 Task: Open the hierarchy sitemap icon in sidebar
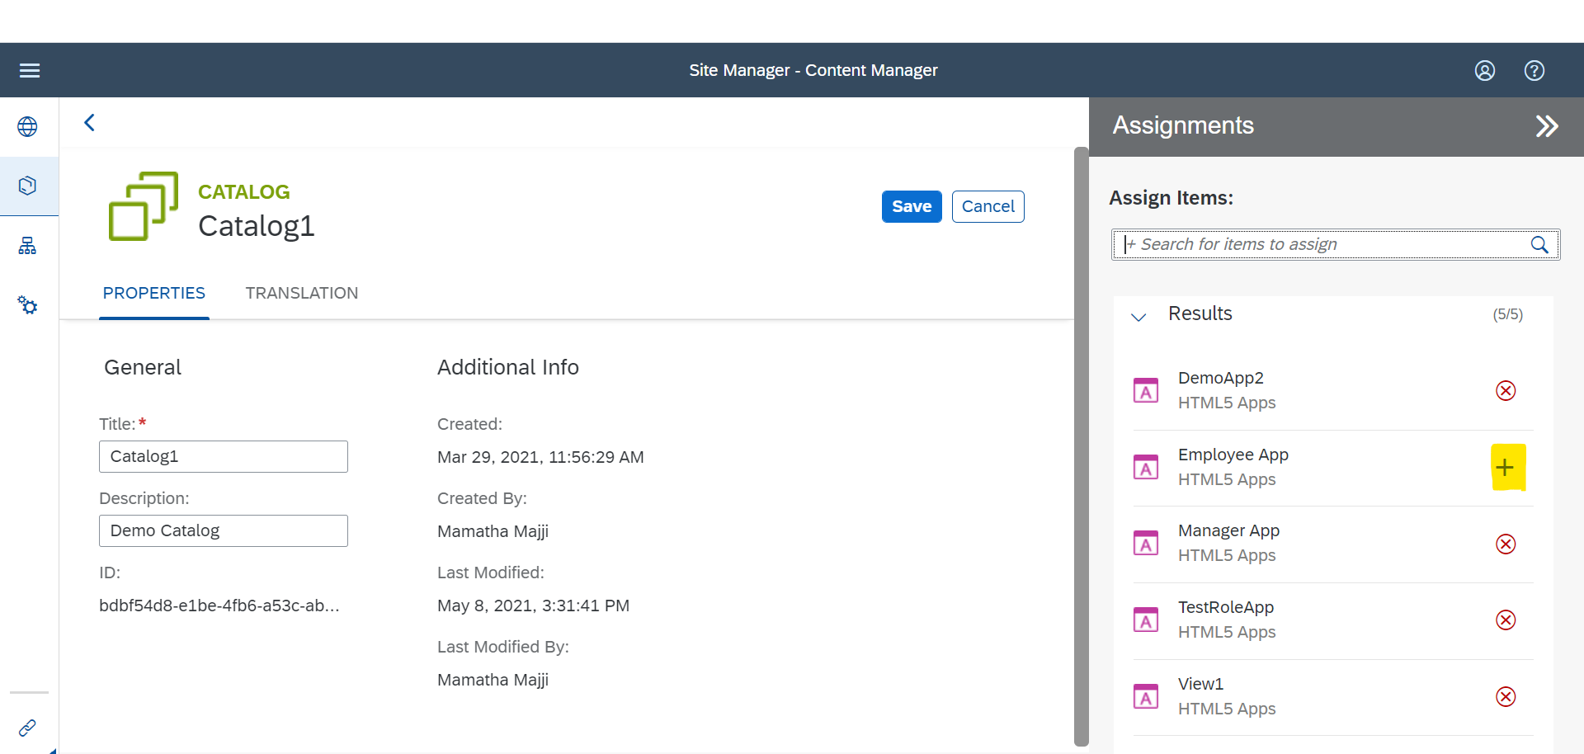click(27, 246)
